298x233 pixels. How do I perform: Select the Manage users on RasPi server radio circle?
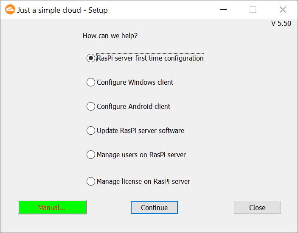click(91, 155)
